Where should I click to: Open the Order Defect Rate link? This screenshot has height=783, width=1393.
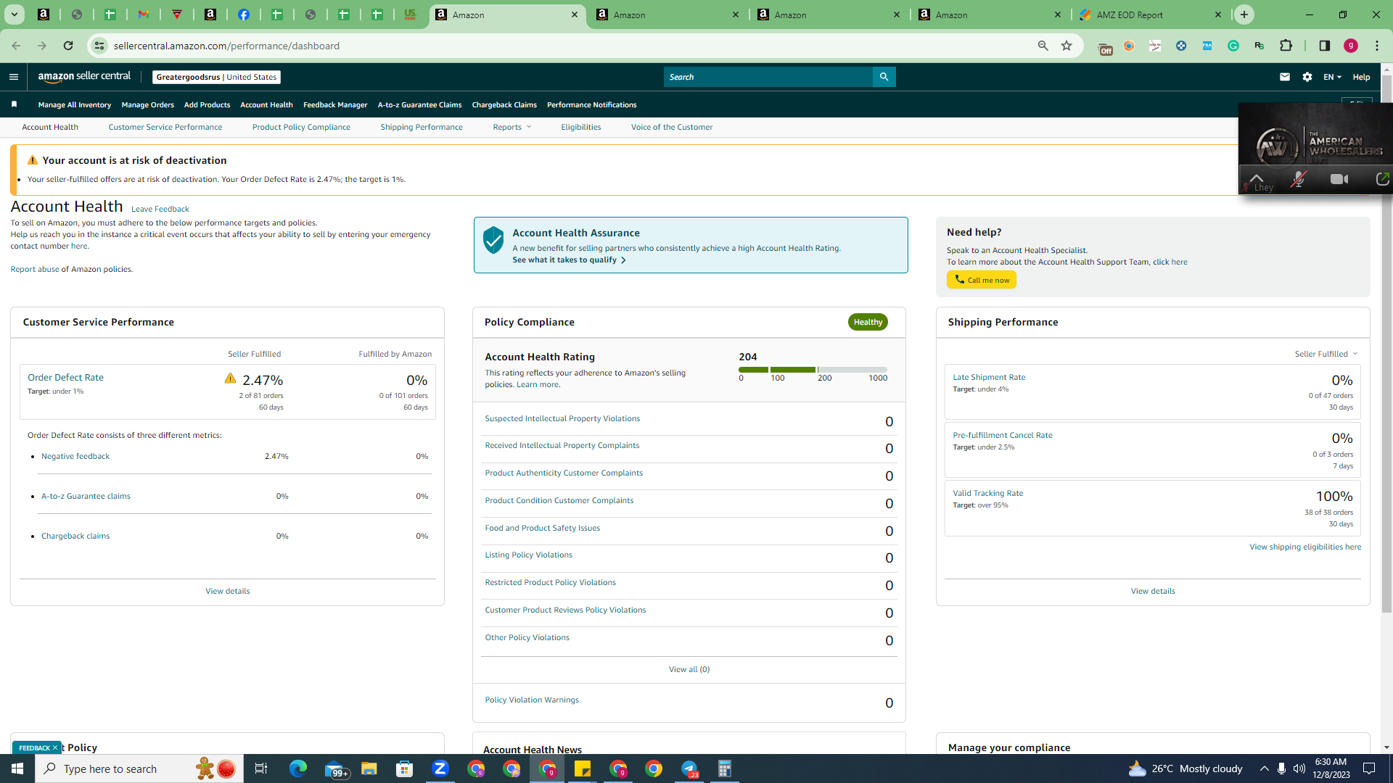[65, 377]
